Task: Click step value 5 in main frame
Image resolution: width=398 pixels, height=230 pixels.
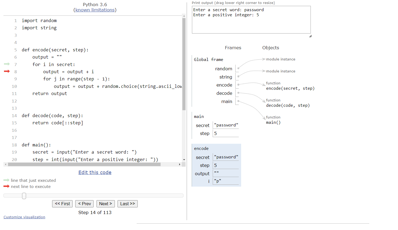Action: (x=215, y=133)
